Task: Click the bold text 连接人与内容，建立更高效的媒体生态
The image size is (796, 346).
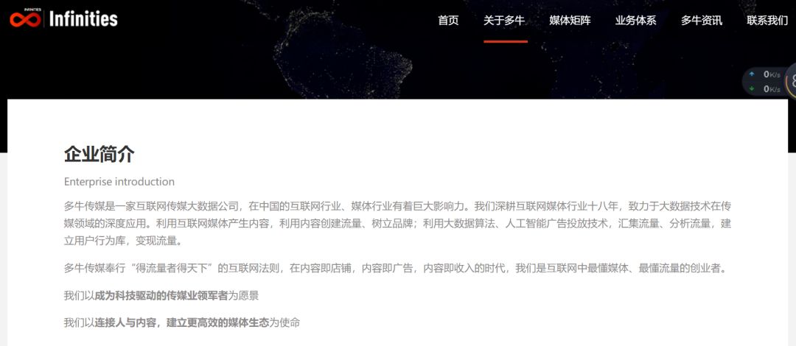Action: 182,322
